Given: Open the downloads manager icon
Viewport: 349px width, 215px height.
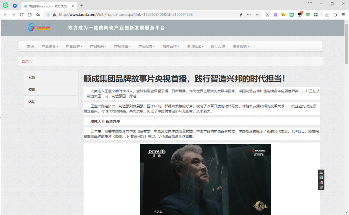Looking at the screenshot, I should tap(327, 15).
